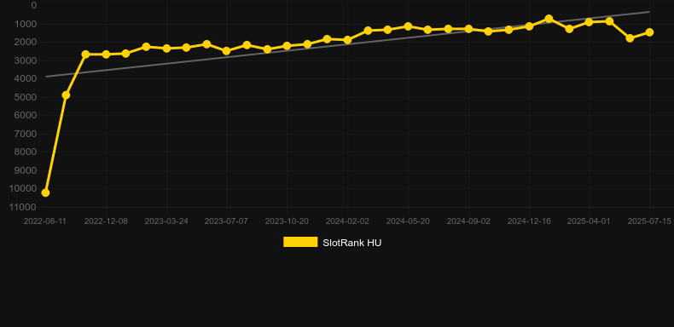
Task: Click the data point above 2024-02-02
Action: click(x=347, y=40)
